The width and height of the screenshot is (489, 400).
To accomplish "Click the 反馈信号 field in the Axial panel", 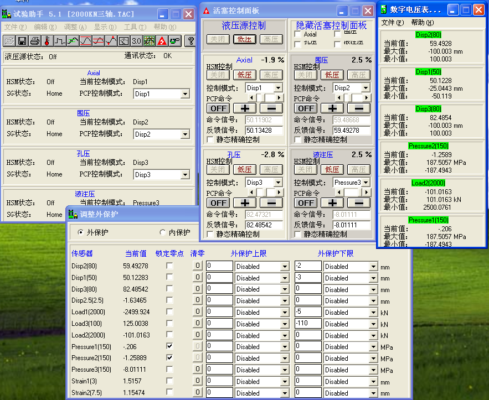I will (x=264, y=130).
